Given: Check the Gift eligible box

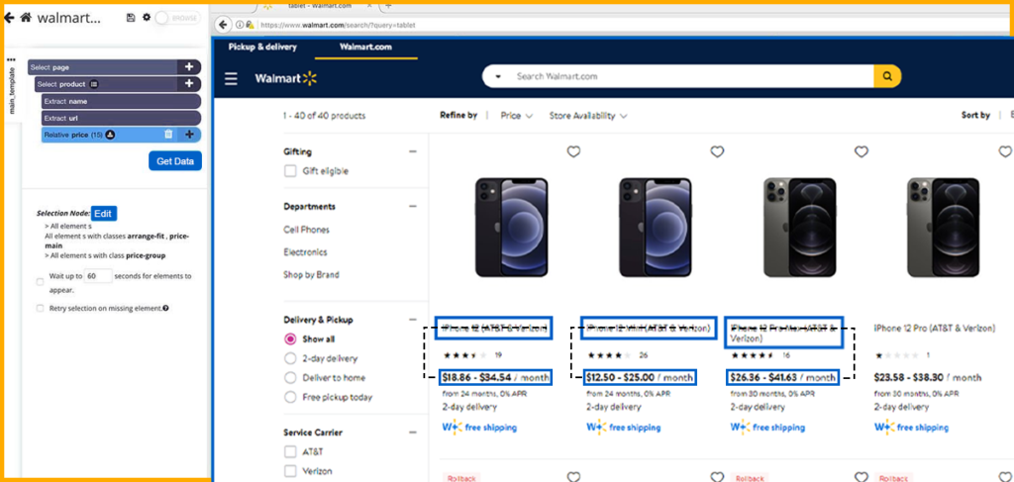Looking at the screenshot, I should (x=290, y=171).
